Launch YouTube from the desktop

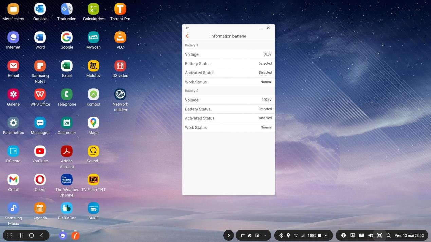(40, 151)
